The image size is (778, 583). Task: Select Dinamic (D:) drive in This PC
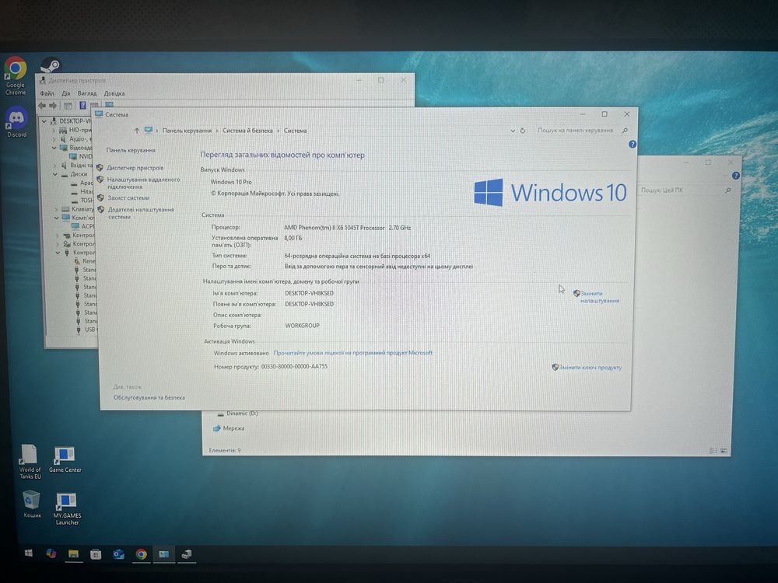237,414
